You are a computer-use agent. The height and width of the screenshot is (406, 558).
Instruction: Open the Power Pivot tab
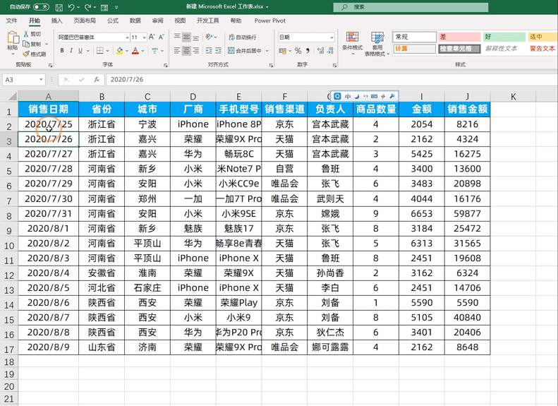[269, 20]
